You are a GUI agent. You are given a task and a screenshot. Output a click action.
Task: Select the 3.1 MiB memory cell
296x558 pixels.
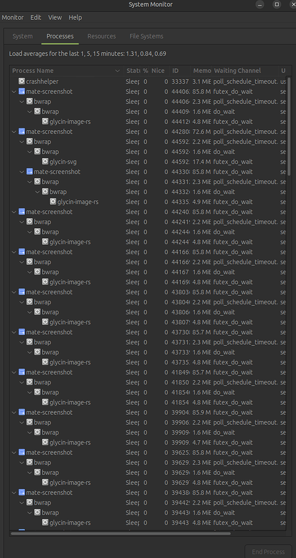(x=202, y=81)
